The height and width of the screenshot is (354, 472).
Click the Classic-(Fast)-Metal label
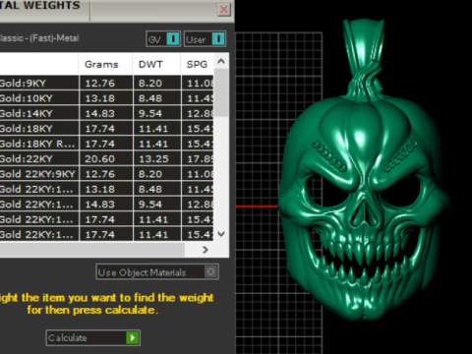(x=39, y=38)
